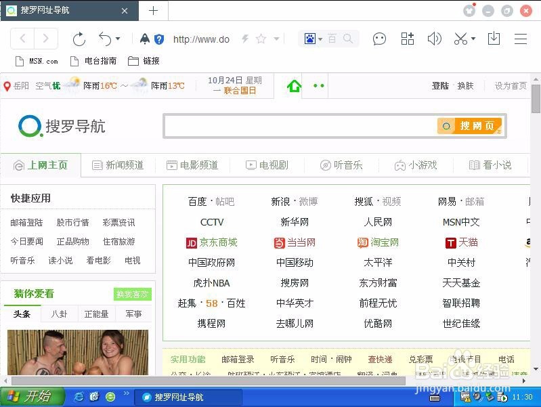Click 登陆 login link
541x407 pixels.
440,85
